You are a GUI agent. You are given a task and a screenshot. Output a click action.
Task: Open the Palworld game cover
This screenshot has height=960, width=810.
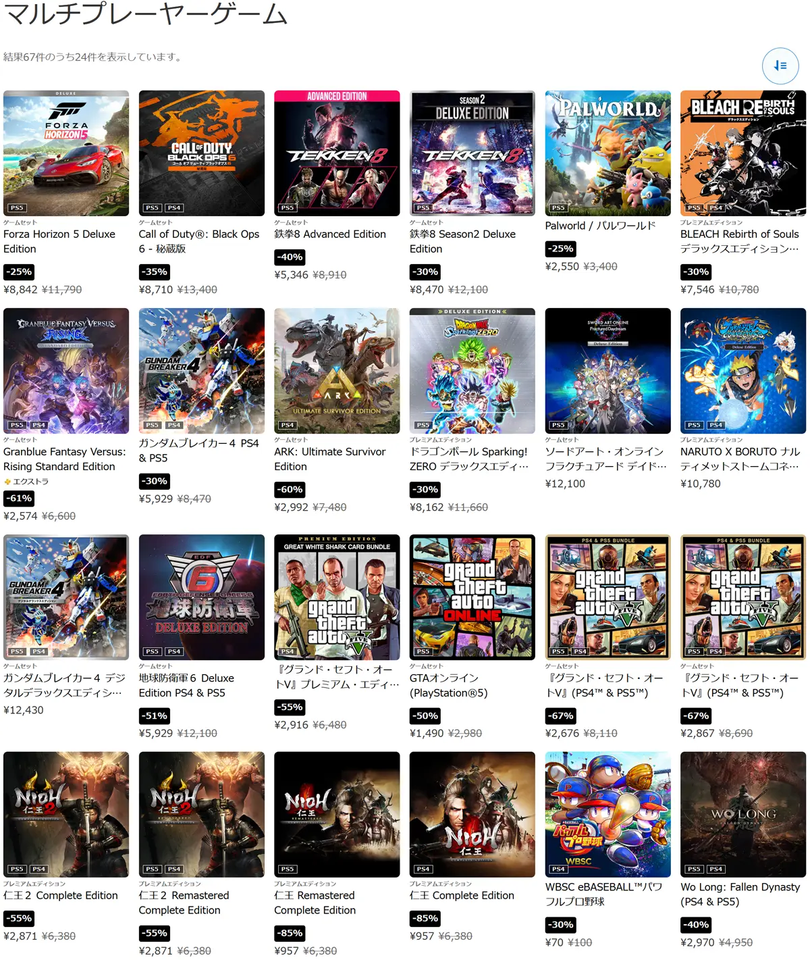click(608, 153)
